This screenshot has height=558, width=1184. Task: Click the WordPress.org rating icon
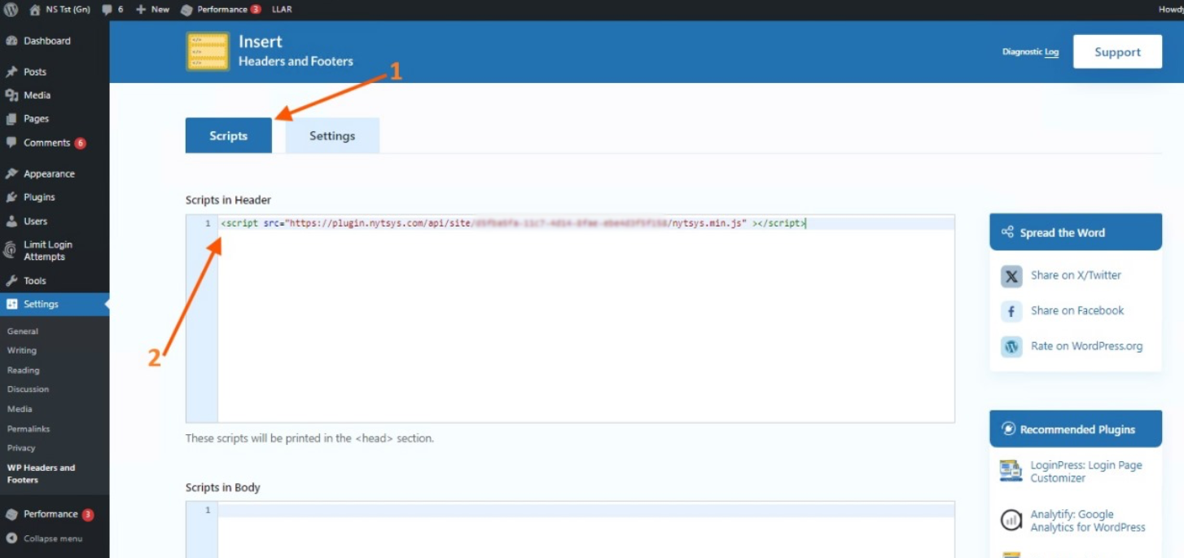tap(1011, 346)
